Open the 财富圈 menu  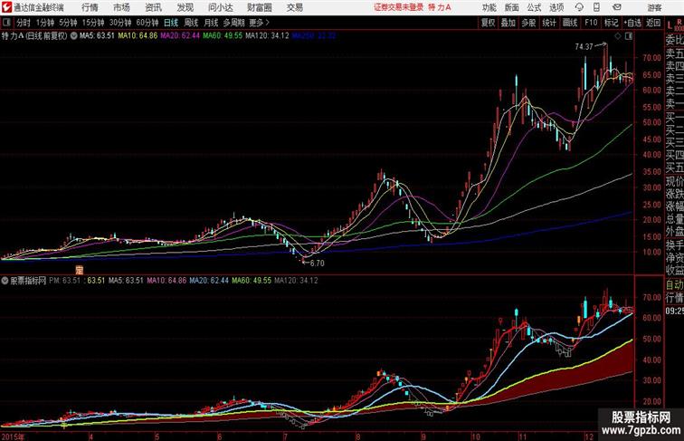[259, 7]
